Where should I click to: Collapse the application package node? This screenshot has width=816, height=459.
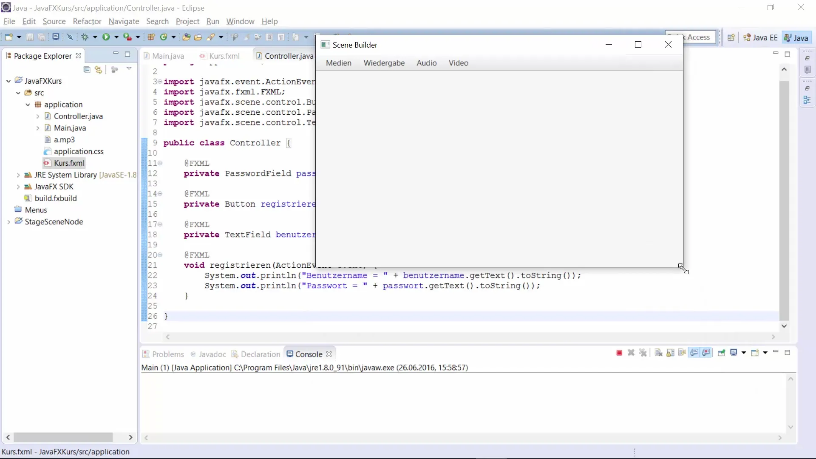(28, 105)
